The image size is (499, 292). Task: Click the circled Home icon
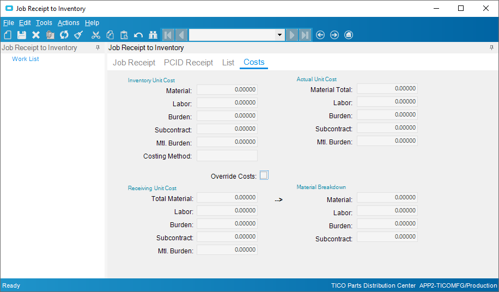pyautogui.click(x=349, y=35)
